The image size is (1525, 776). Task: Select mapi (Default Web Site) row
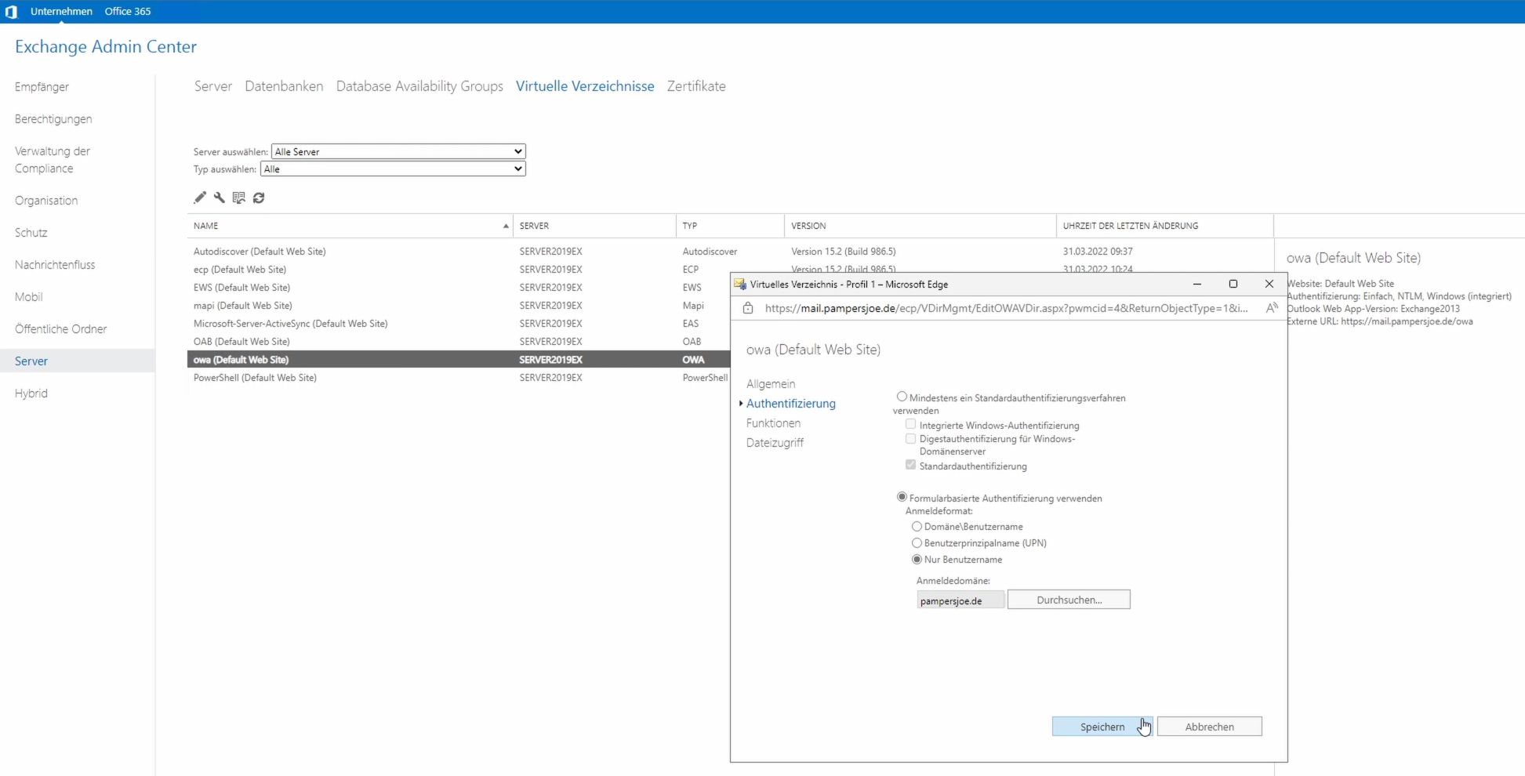(x=459, y=306)
